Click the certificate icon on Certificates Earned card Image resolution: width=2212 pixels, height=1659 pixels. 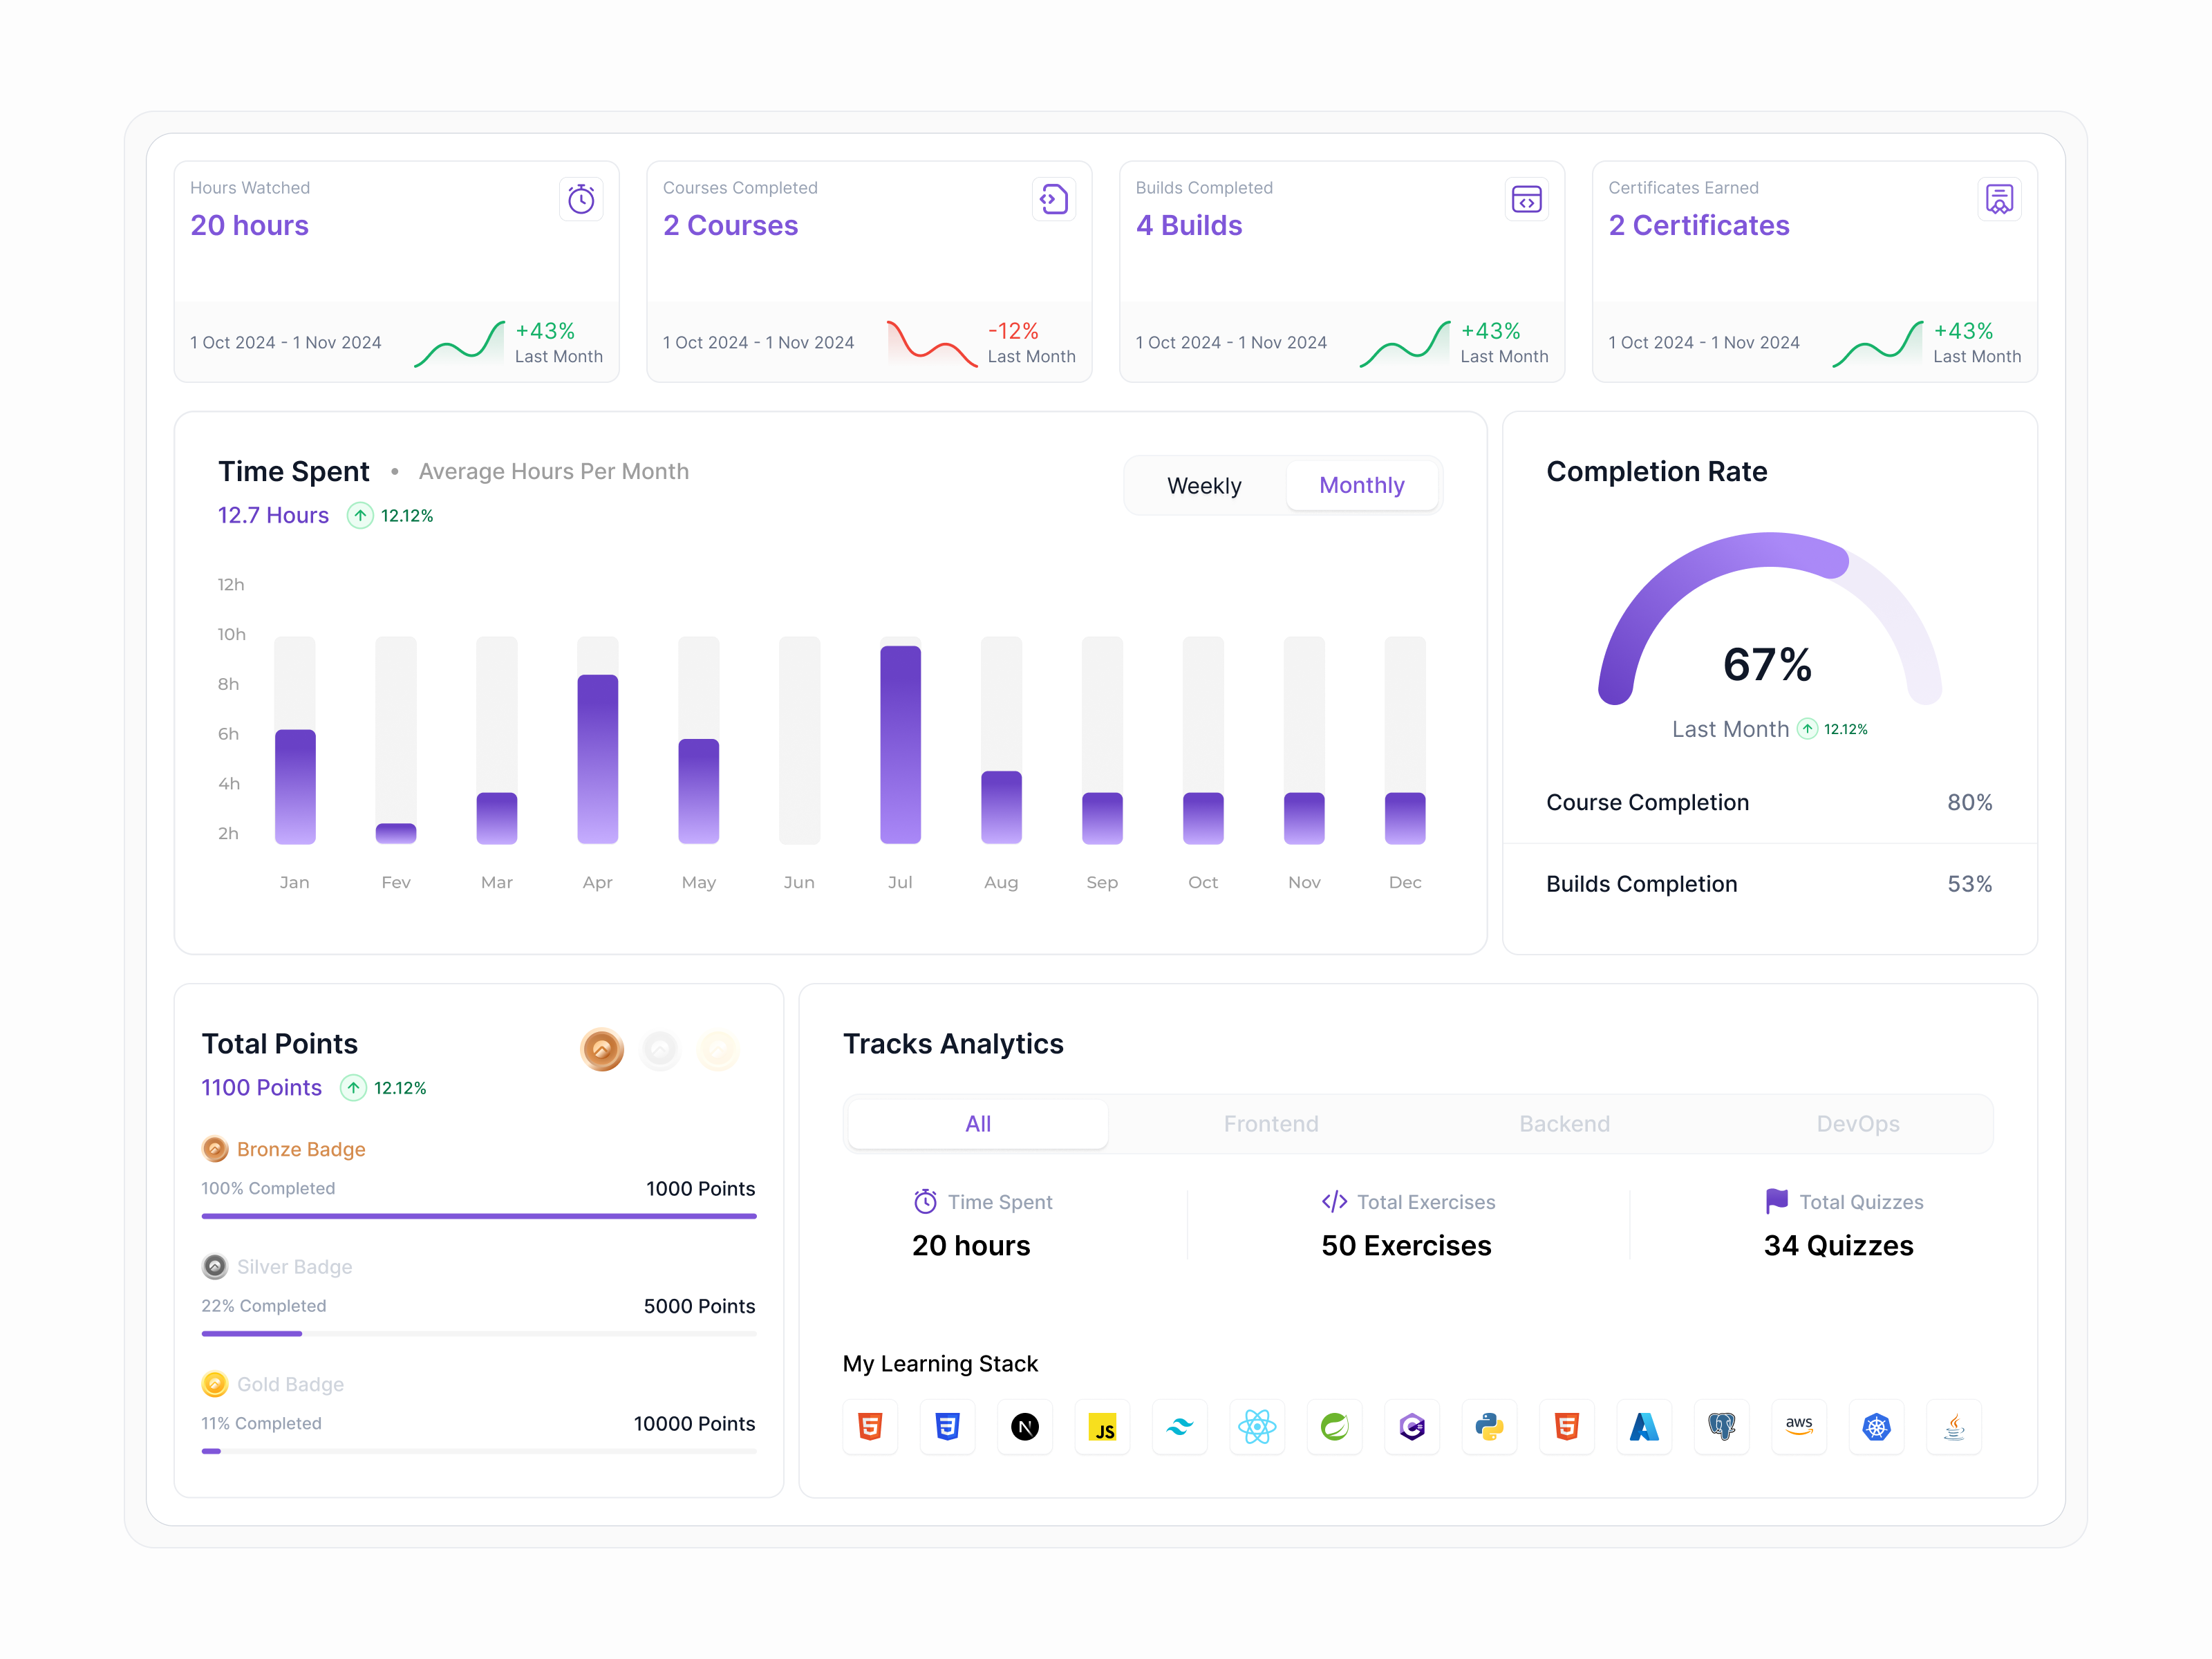(2000, 199)
